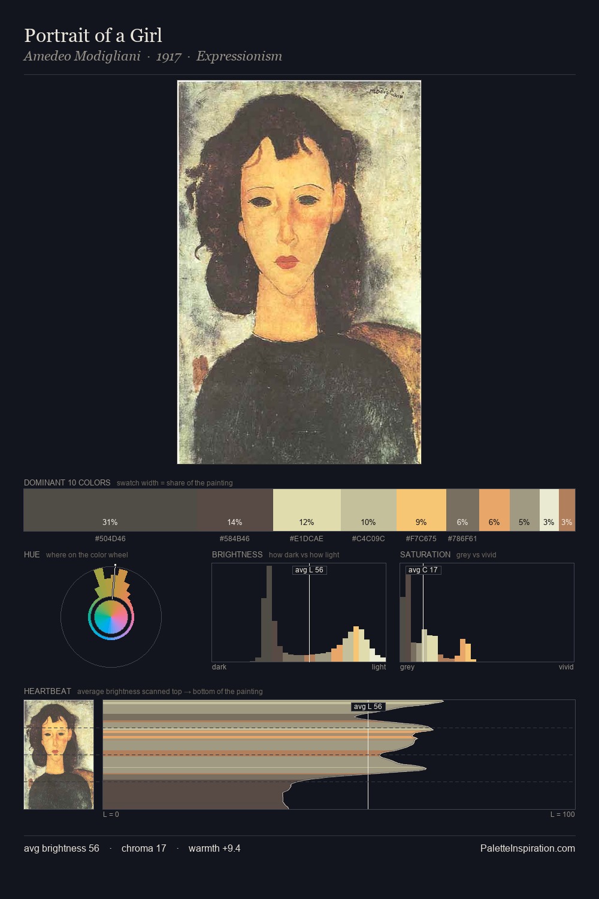Click the first 6% swatch #786F61

pyautogui.click(x=462, y=510)
